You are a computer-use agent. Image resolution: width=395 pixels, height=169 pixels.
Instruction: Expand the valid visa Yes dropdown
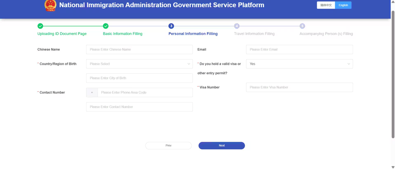tap(300, 64)
